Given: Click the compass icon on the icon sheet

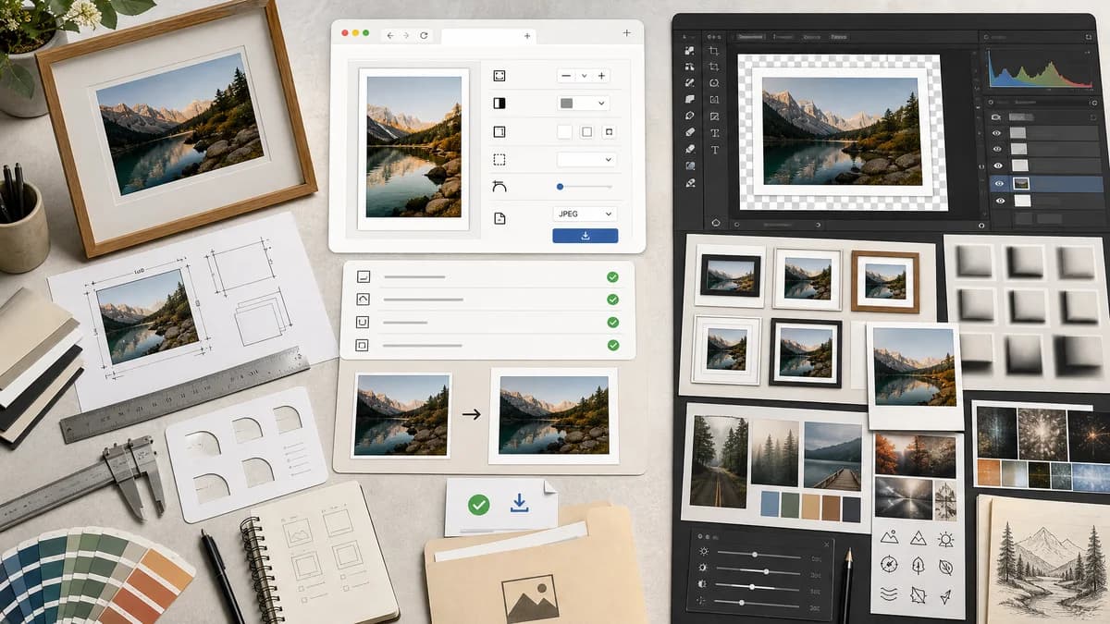Looking at the screenshot, I should [x=889, y=563].
